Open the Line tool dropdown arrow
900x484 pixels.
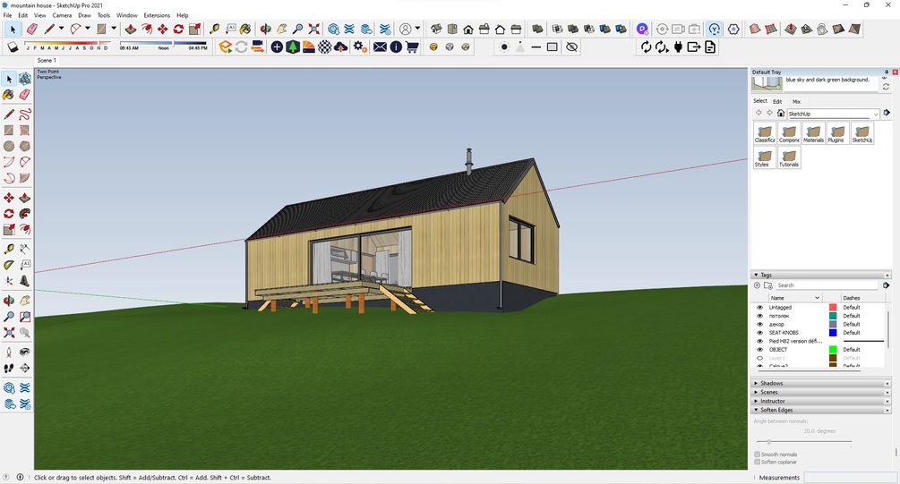coord(61,28)
